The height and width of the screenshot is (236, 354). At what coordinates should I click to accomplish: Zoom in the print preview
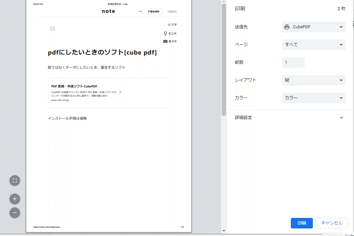tap(15, 199)
